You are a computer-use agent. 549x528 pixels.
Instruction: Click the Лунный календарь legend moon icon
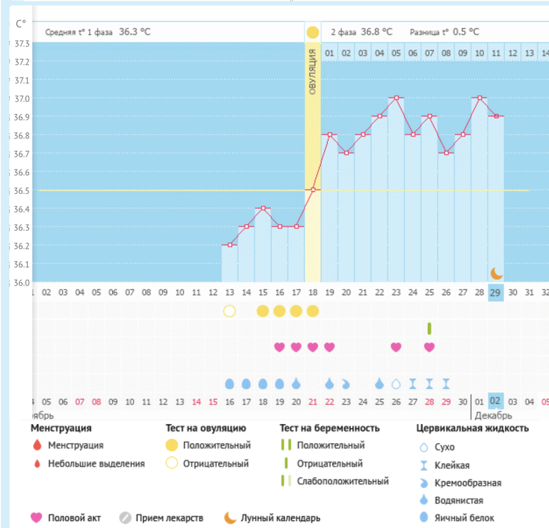[230, 518]
